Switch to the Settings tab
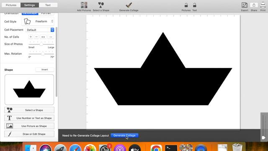Screen dimensions: 268x151 click(30, 5)
